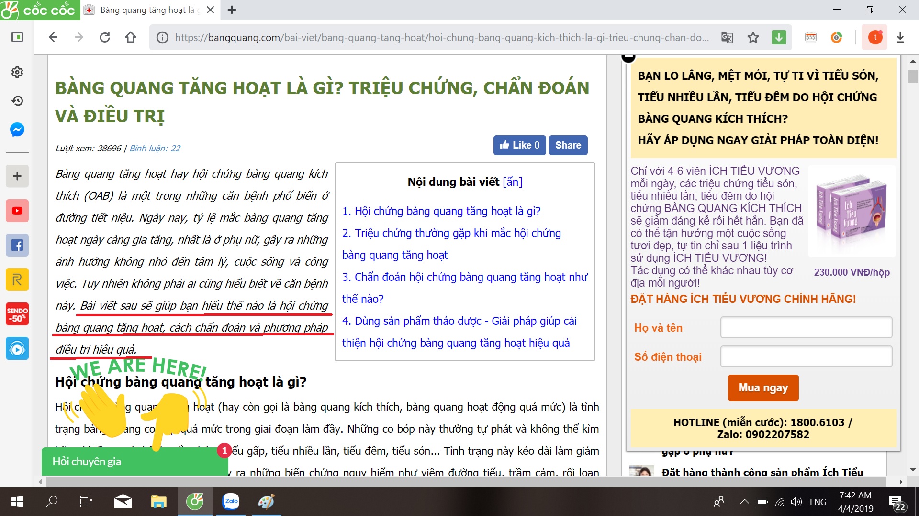This screenshot has height=516, width=919.
Task: Bookmark this page with star icon
Action: pyautogui.click(x=753, y=37)
